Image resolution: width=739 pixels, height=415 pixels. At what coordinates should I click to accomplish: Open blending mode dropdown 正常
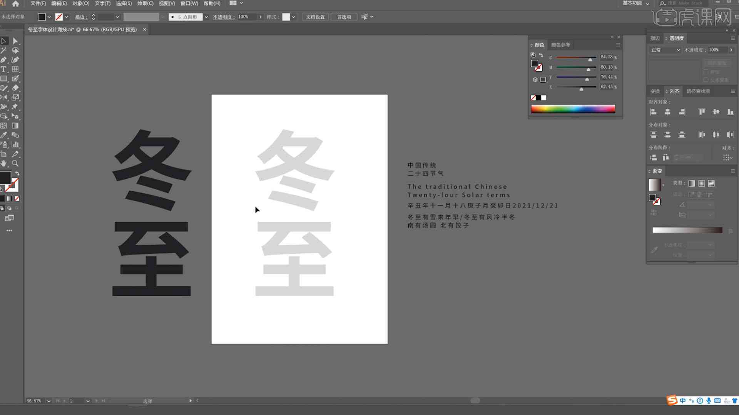[x=665, y=50]
